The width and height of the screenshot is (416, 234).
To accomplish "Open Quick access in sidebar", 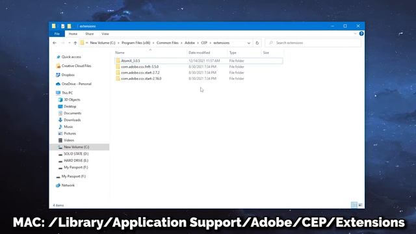I will click(x=71, y=57).
